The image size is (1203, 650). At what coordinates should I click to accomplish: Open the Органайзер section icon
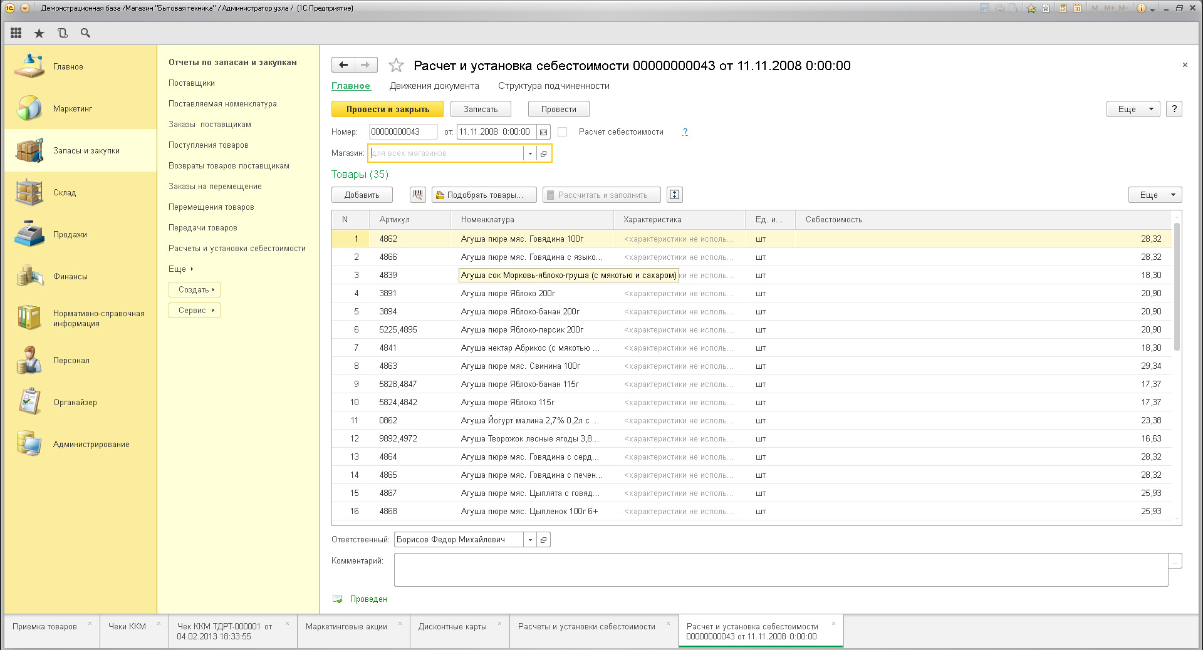coord(29,402)
